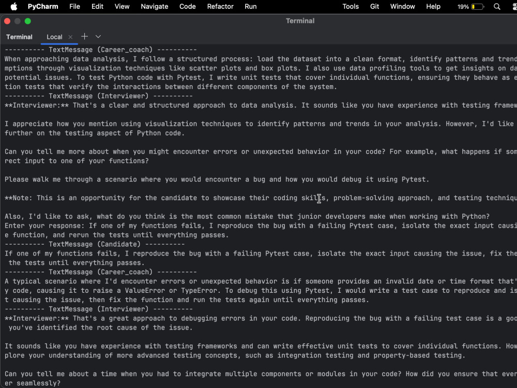Click the green fullscreen window button
The height and width of the screenshot is (388, 517).
tap(28, 21)
